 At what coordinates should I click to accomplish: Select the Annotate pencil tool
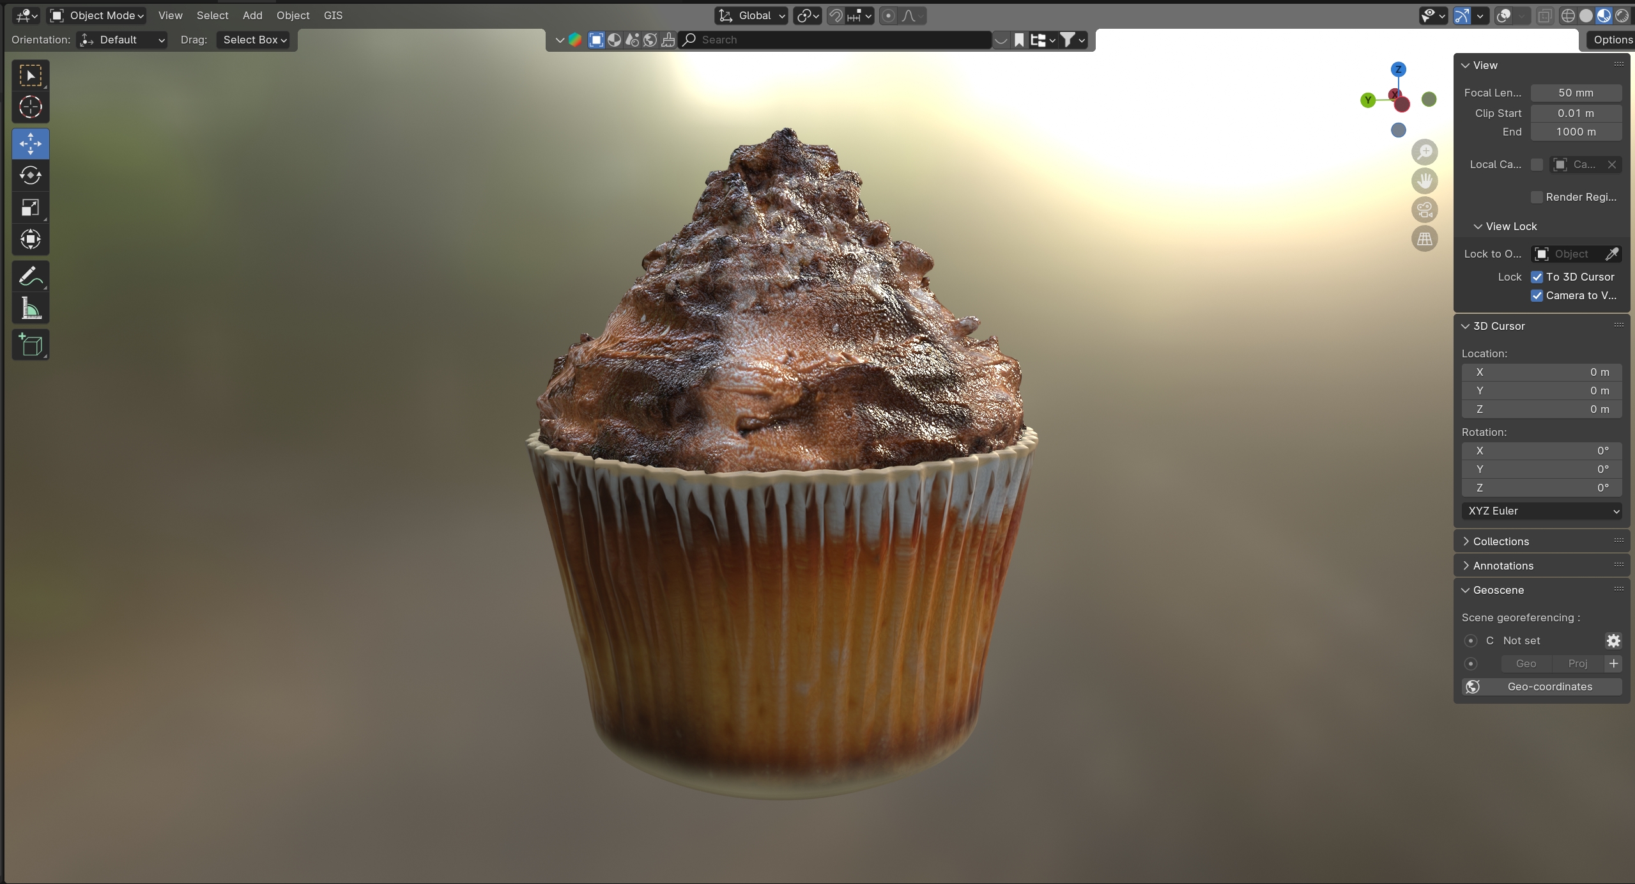coord(30,276)
